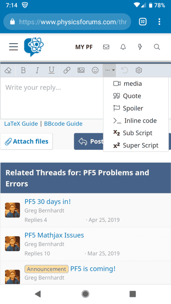171x304 pixels.
Task: Open the browser tab switcher showing 32
Action: coord(143,22)
